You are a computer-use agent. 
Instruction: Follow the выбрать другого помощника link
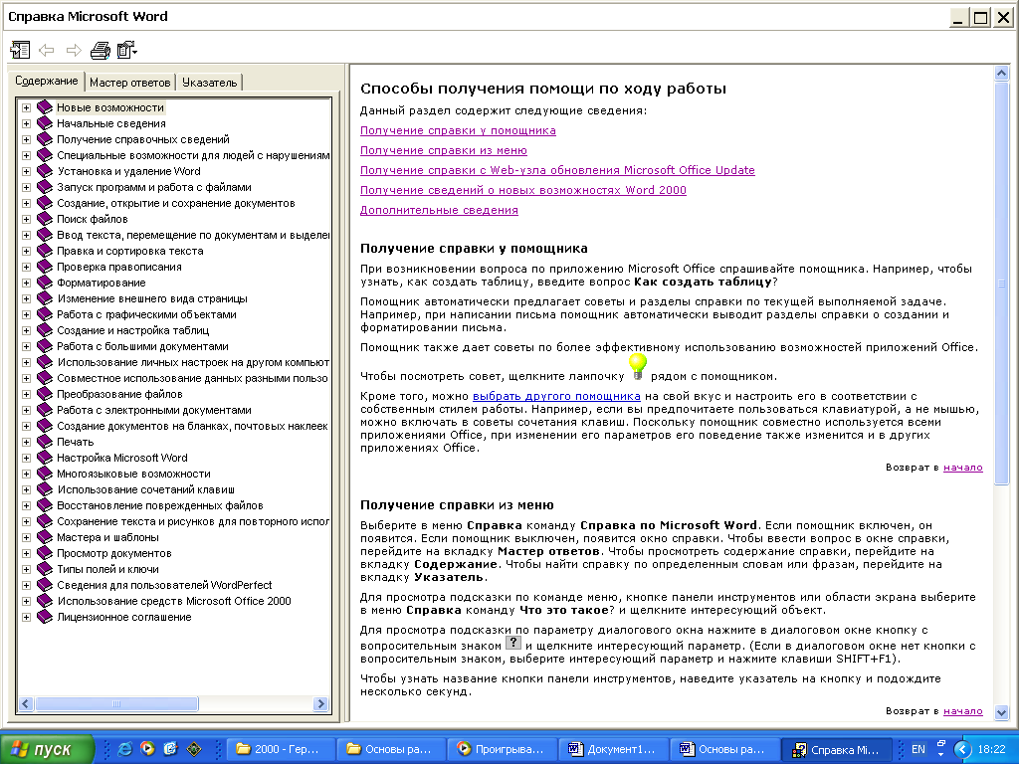click(556, 396)
